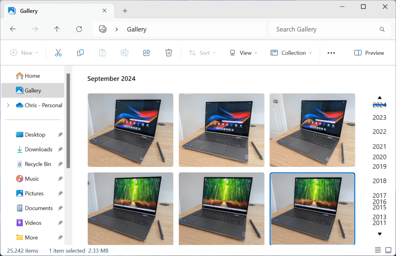The image size is (396, 256).
Task: Select Gallery in navigation pane
Action: point(33,90)
